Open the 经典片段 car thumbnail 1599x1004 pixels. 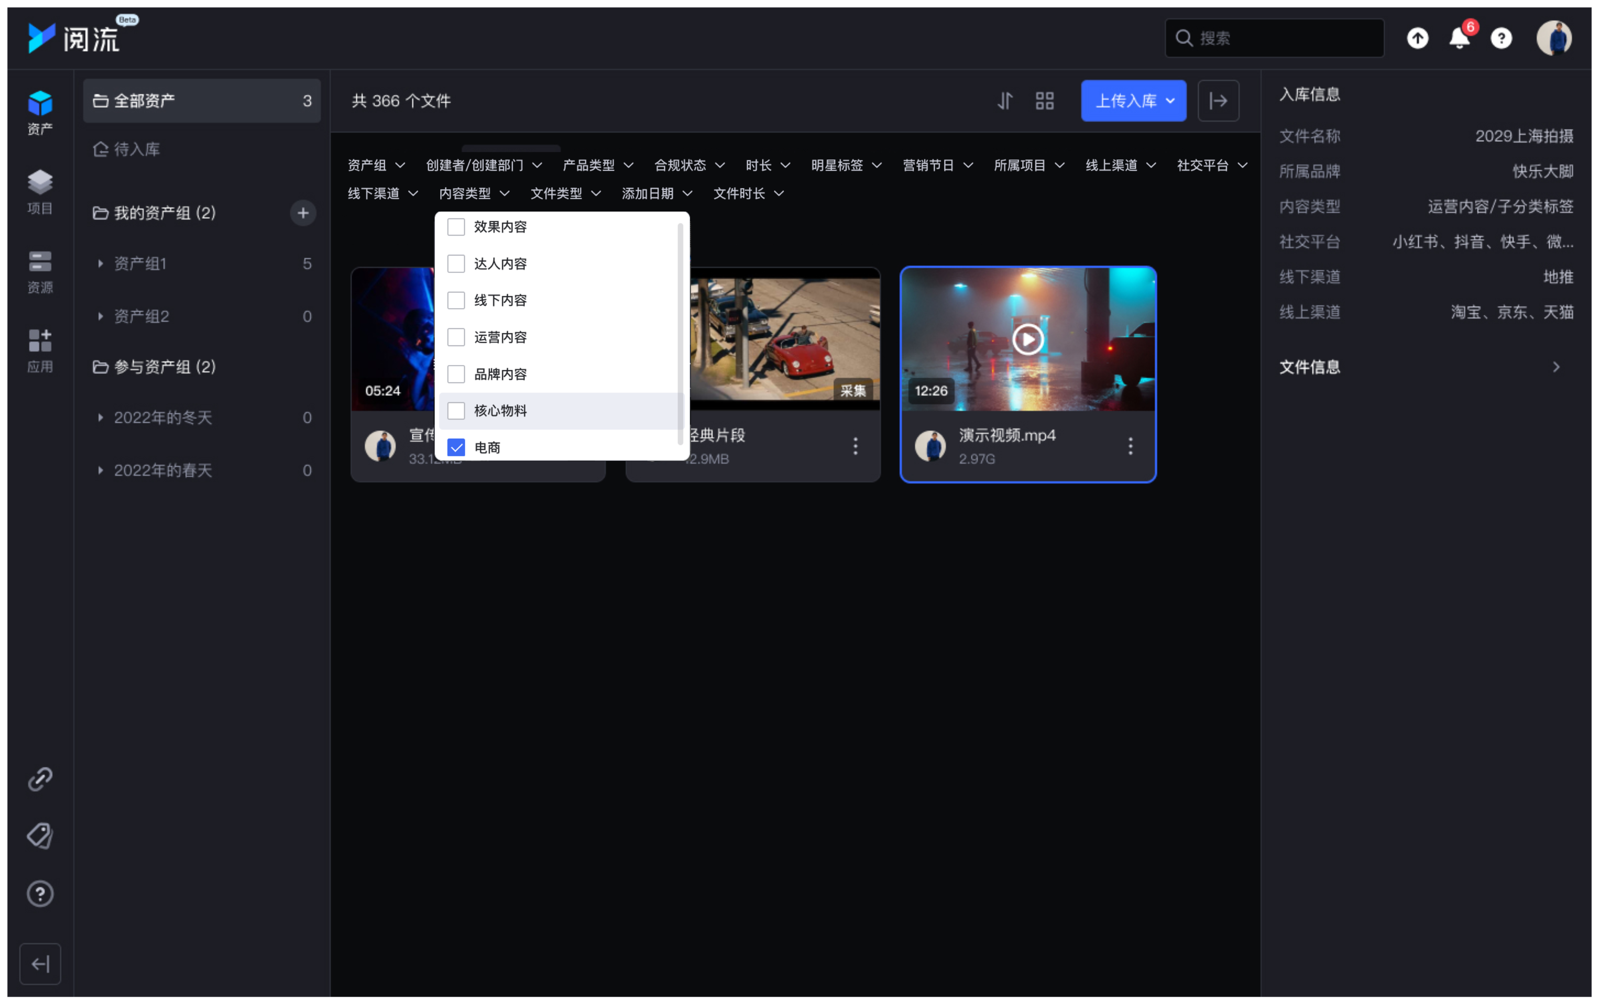click(x=785, y=339)
